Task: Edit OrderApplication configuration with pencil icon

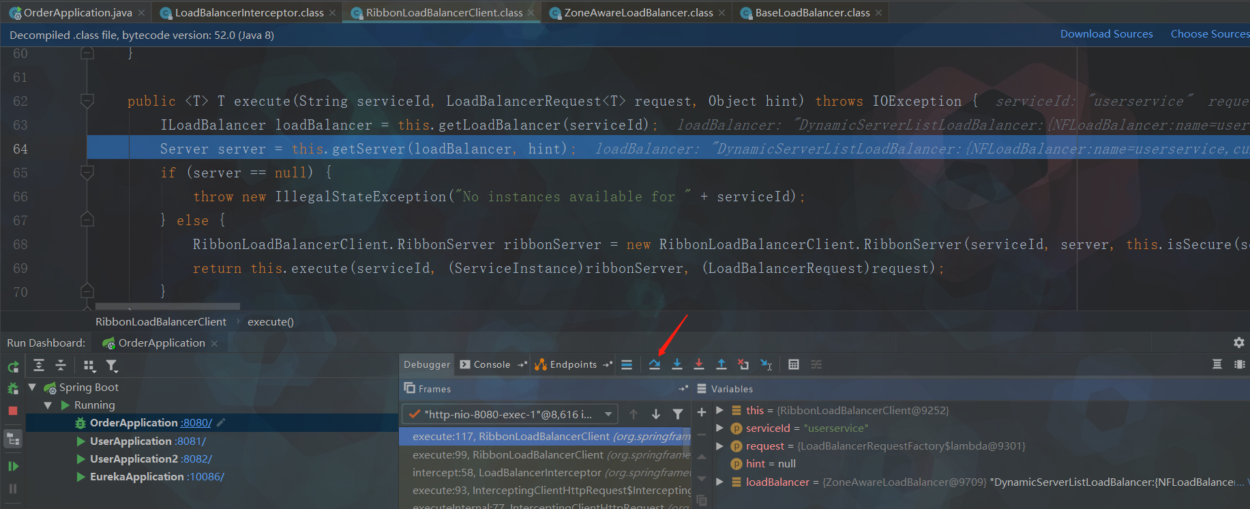Action: (221, 423)
